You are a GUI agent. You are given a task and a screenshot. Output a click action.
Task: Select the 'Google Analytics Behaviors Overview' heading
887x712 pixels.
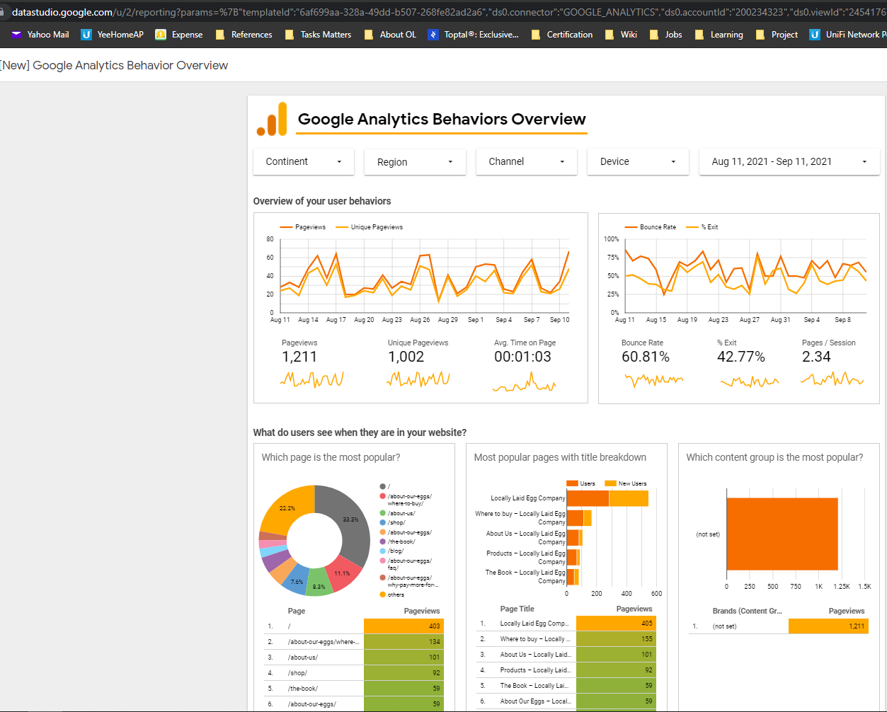pos(442,119)
